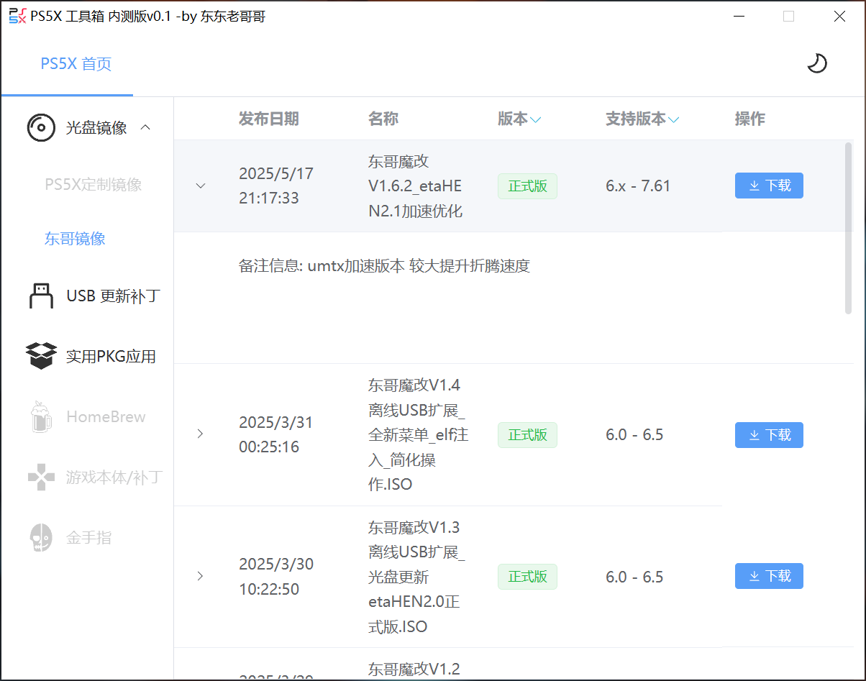866x681 pixels.
Task: Open 实用PKG应用 package section
Action: 94,356
